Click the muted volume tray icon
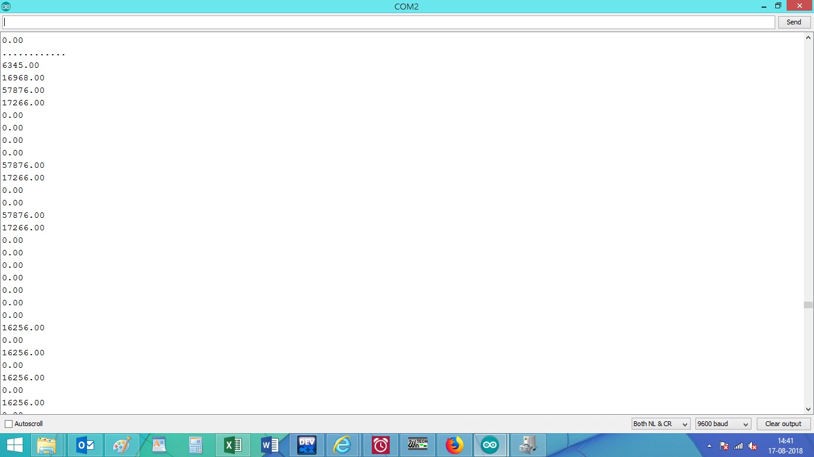The image size is (814, 457). 753,446
